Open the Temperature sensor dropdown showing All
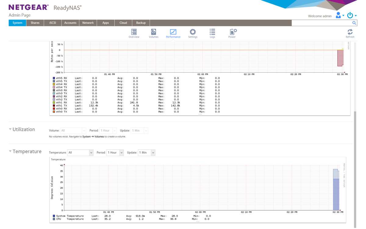The image size is (366, 229). click(80, 153)
